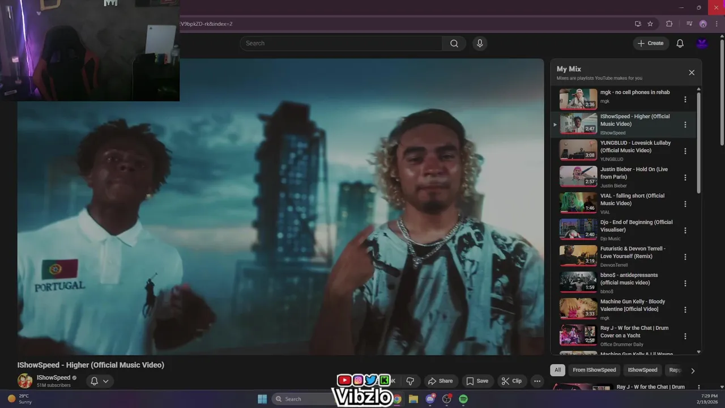Open more options for Justin Bieber Hold On
Viewport: 725px width, 408px height.
tap(685, 177)
